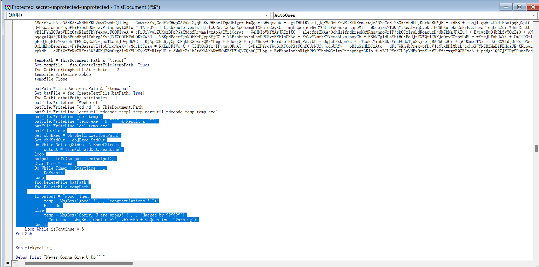The height and width of the screenshot is (267, 539).
Task: Click the line 'End If'
Action: tap(41, 224)
